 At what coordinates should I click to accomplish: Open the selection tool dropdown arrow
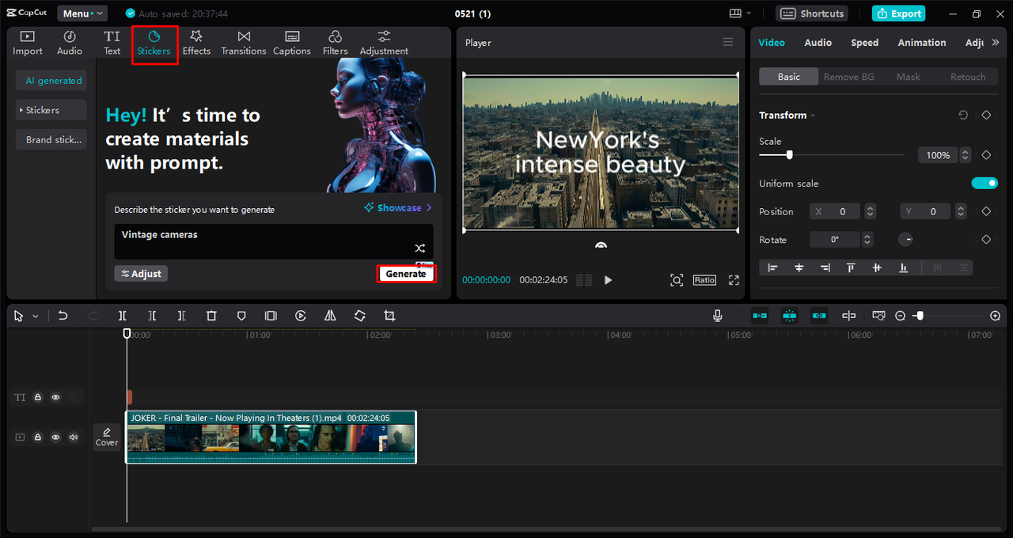click(x=36, y=316)
